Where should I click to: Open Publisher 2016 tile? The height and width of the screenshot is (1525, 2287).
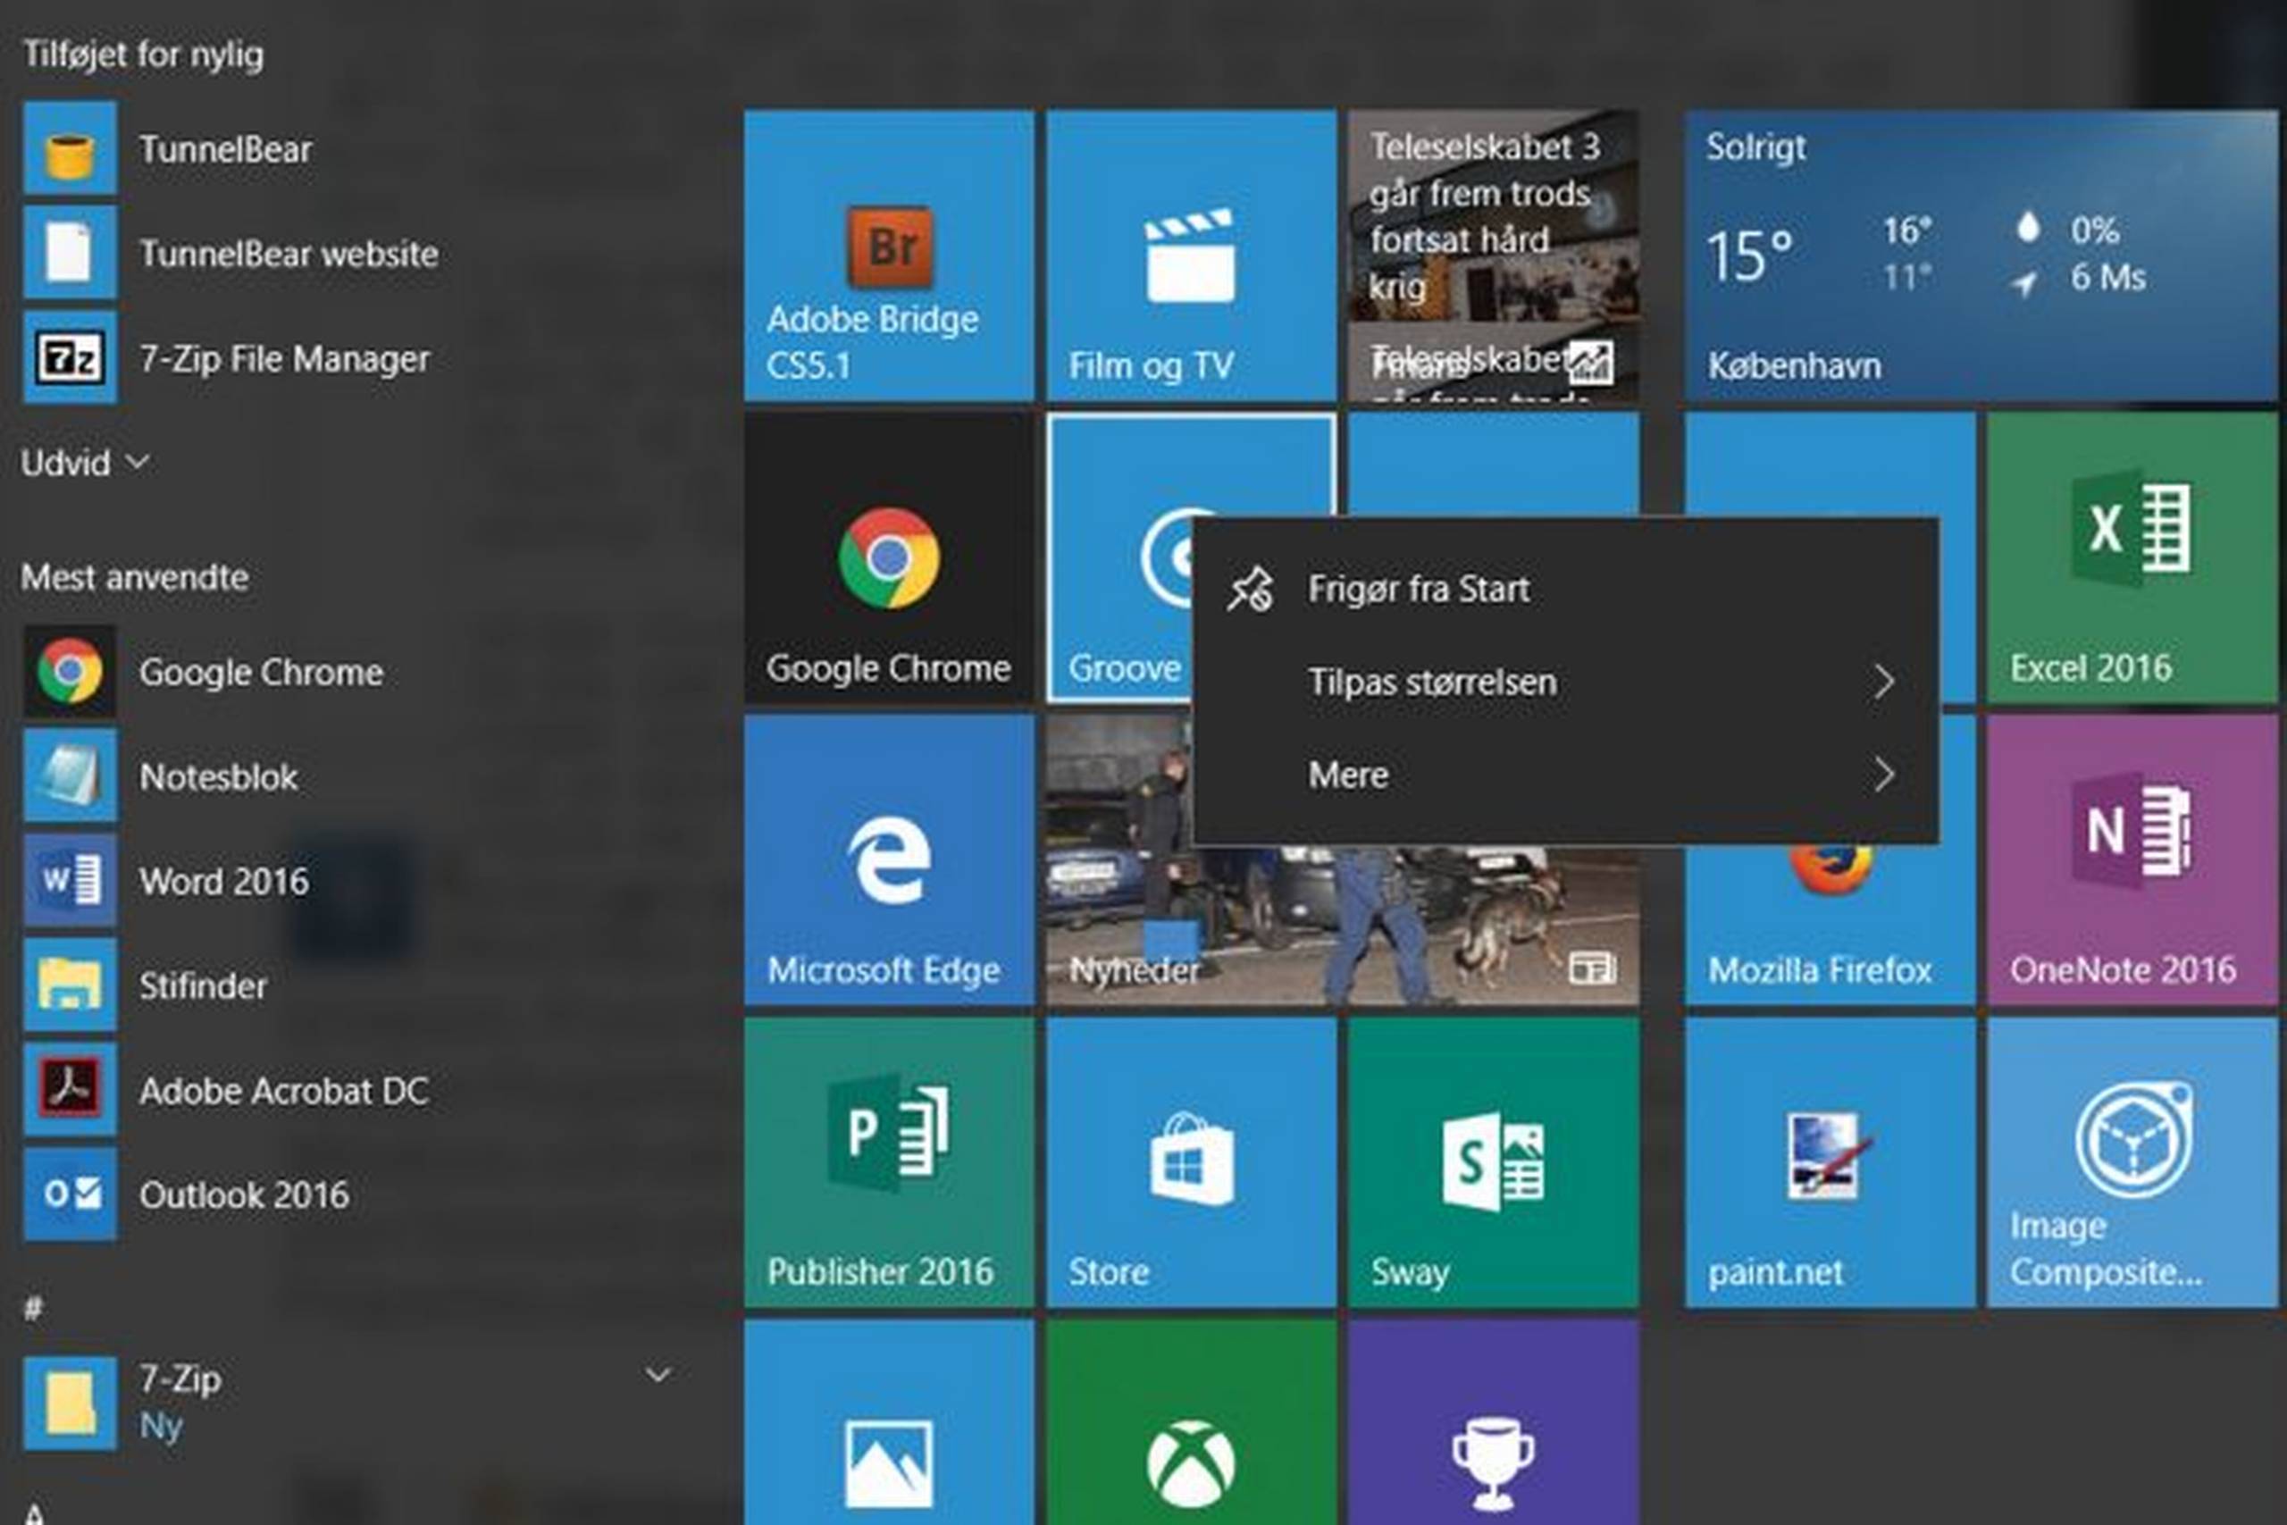point(889,1162)
